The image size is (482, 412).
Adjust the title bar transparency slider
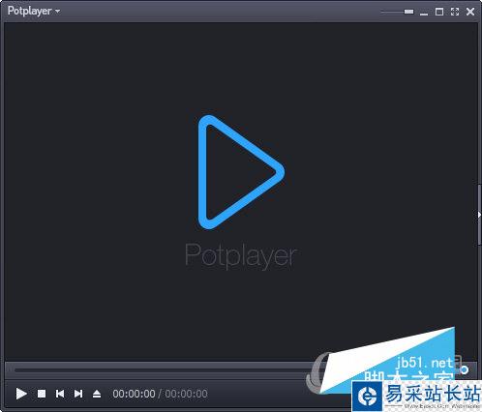(397, 12)
